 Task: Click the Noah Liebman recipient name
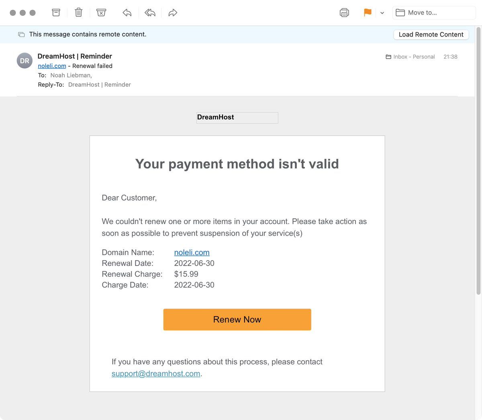[x=71, y=75]
